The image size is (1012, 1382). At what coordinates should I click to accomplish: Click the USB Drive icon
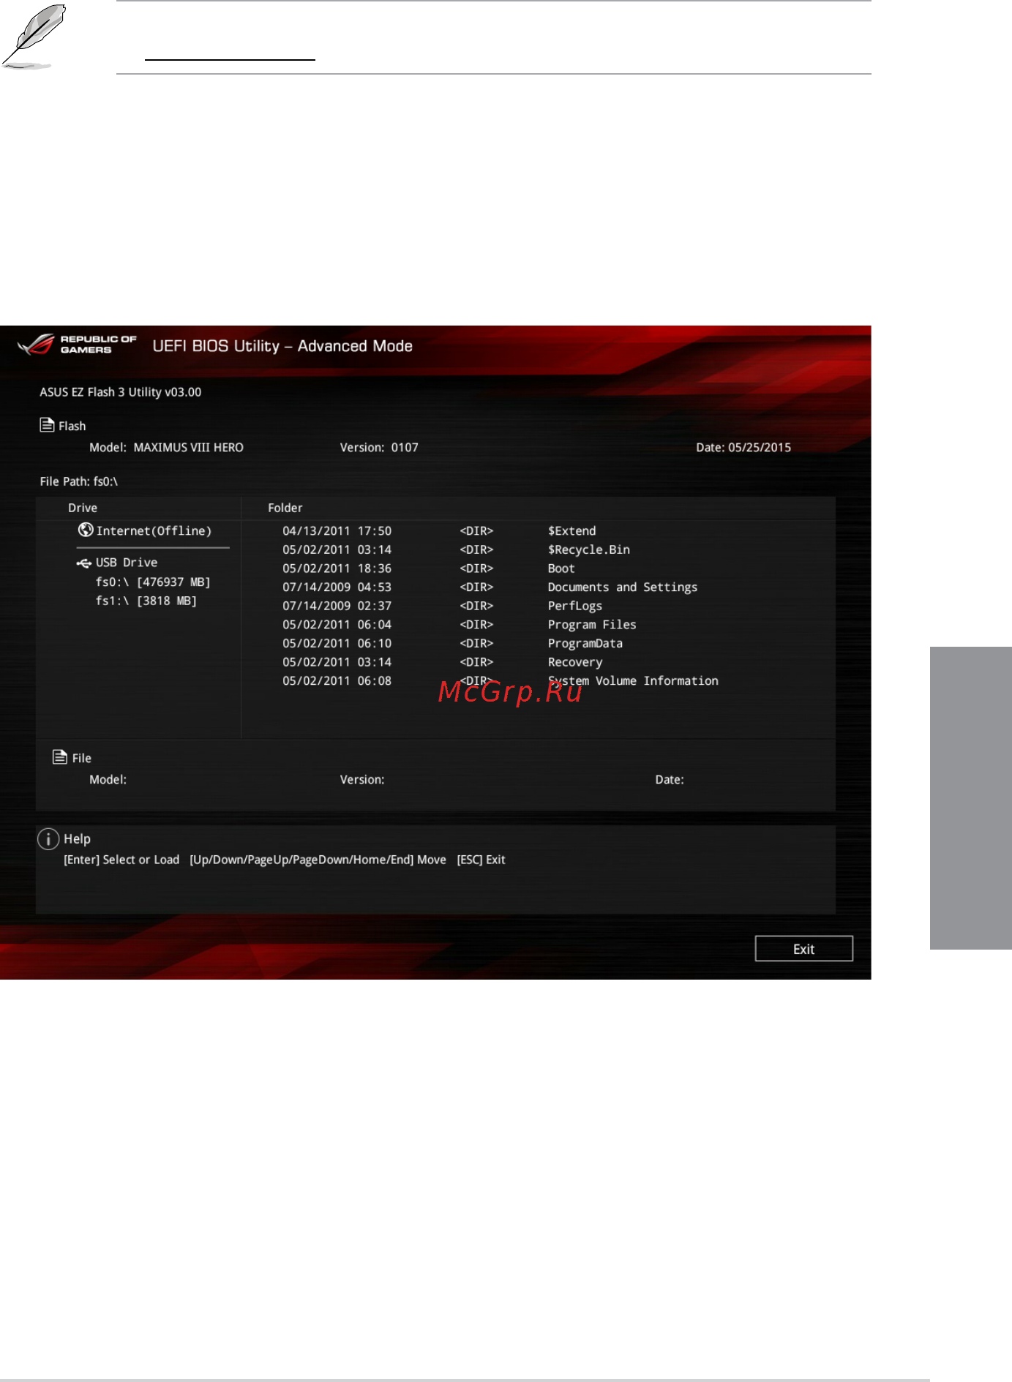tap(84, 563)
